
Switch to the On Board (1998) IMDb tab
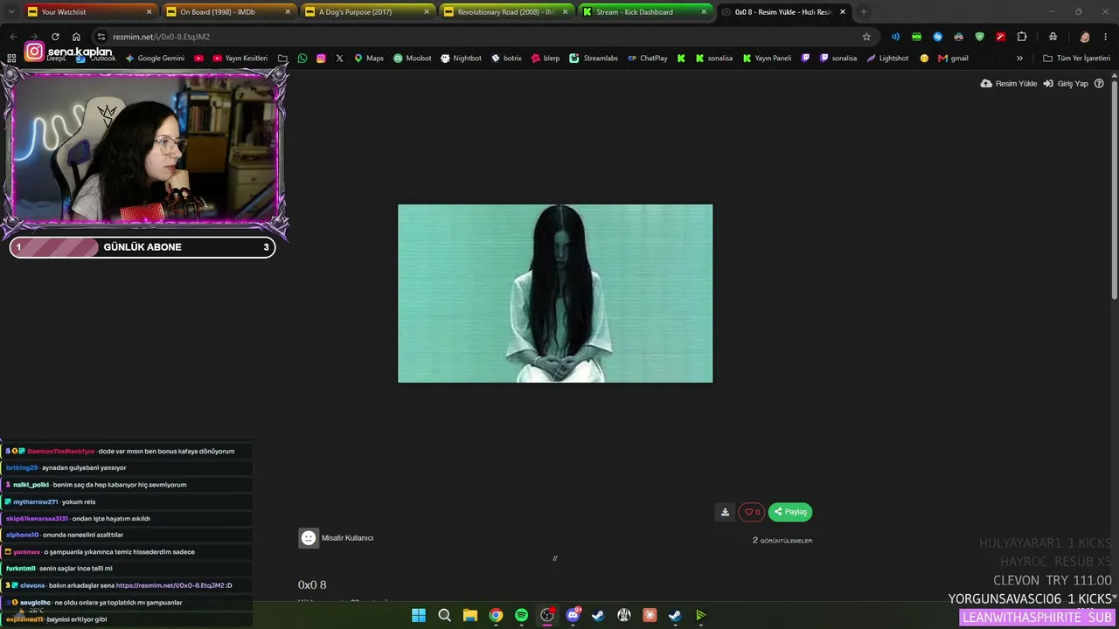229,12
